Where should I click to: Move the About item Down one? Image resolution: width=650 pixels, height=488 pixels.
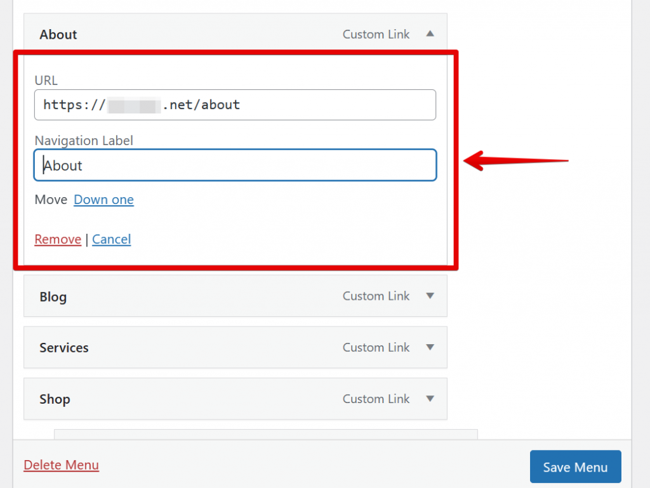(103, 200)
